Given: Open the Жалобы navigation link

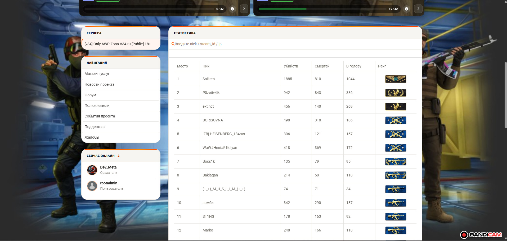Looking at the screenshot, I should click(x=92, y=137).
